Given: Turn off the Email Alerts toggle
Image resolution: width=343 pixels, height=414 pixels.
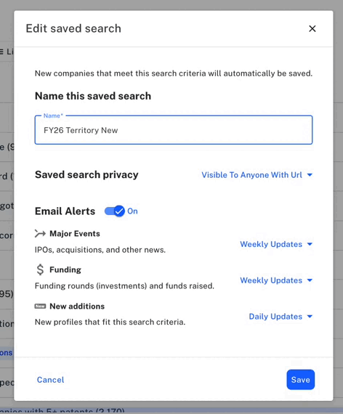Looking at the screenshot, I should 114,211.
